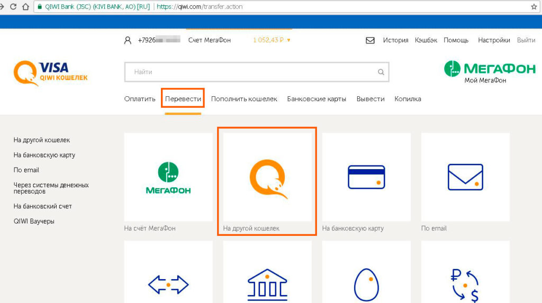Open Настройки in the top menu
542x303 pixels.
tap(494, 40)
